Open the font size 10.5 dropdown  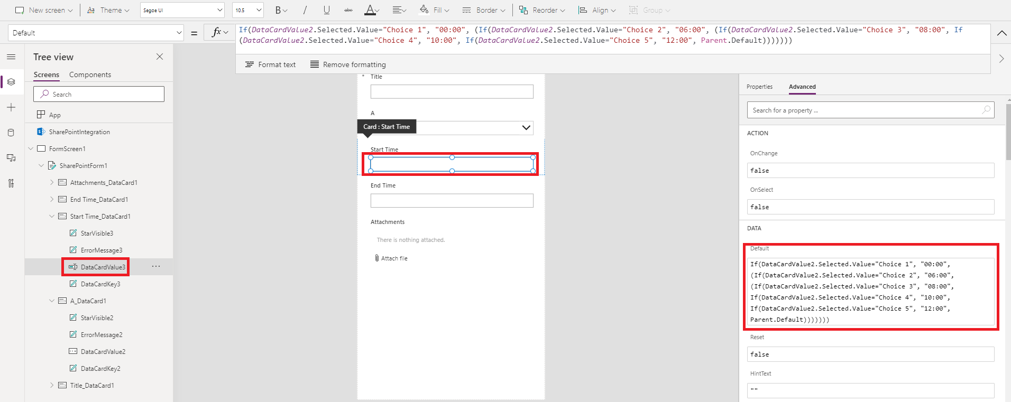(247, 10)
